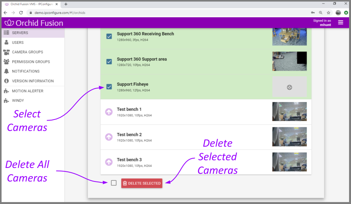Screen dimensions: 351x204
Task: Click the red Delete Selected button
Action: (142, 183)
